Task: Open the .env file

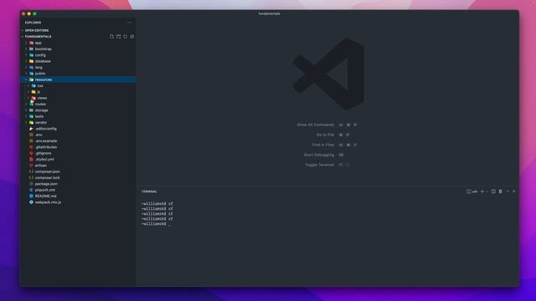Action: [79, 135]
